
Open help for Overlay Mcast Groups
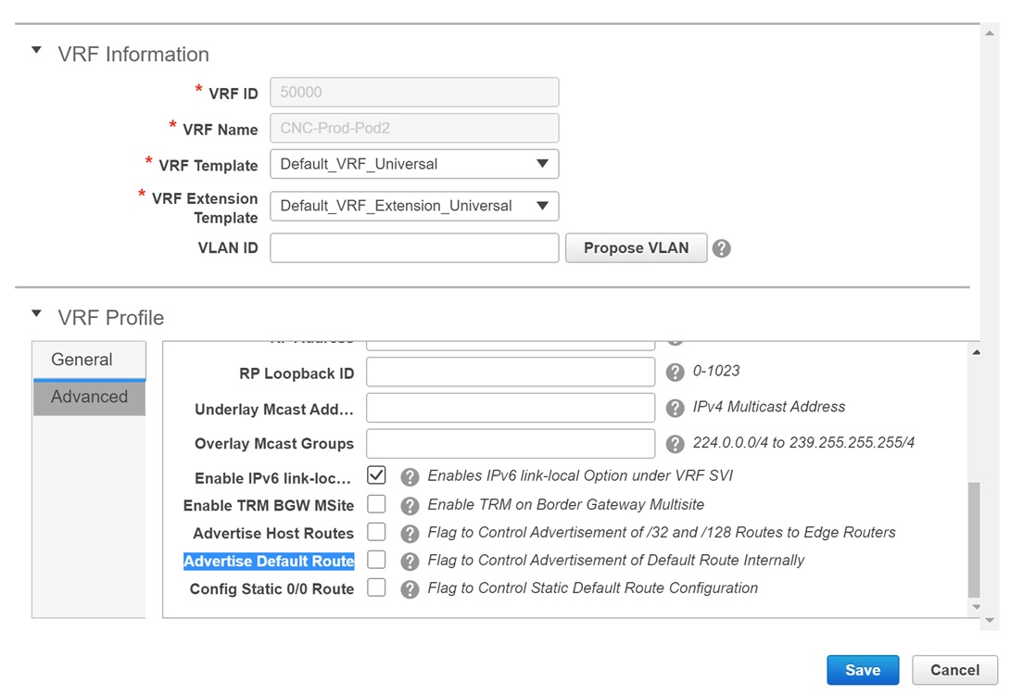(675, 443)
